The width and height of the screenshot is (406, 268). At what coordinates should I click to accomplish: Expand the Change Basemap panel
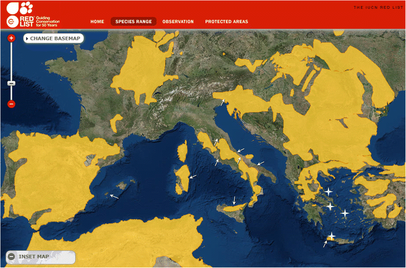(54, 39)
